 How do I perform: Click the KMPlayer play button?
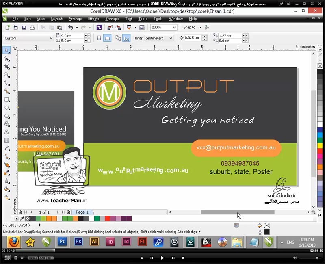click(x=162, y=258)
